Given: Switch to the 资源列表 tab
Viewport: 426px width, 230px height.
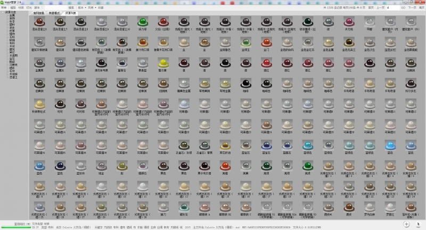Looking at the screenshot, I should coord(70,13).
